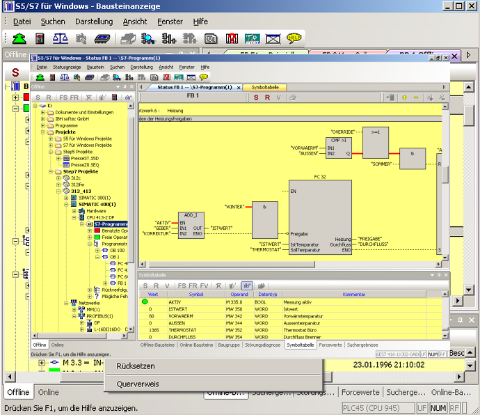Toggle auto-hide pin on inner Offline panel

(125, 87)
